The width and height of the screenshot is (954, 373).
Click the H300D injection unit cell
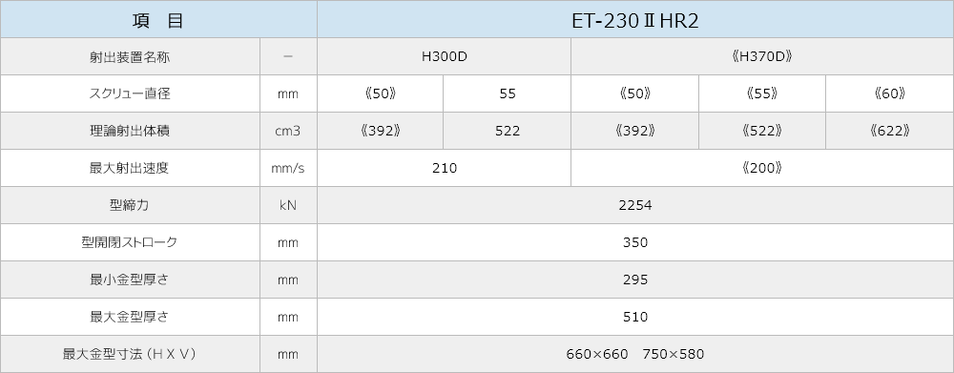tap(445, 56)
